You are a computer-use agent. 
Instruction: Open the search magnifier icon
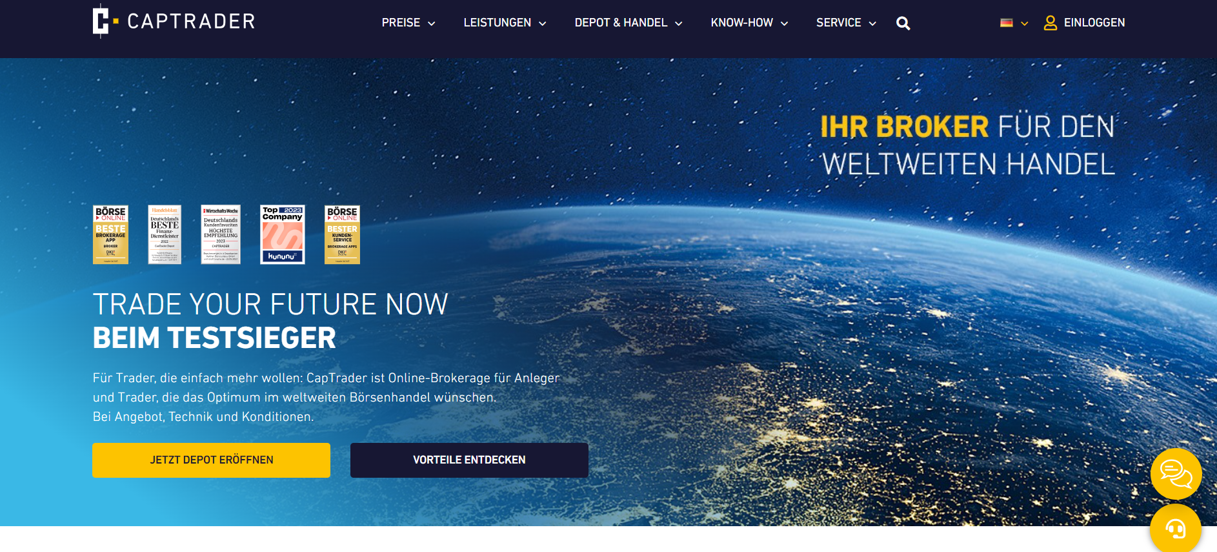pos(903,23)
